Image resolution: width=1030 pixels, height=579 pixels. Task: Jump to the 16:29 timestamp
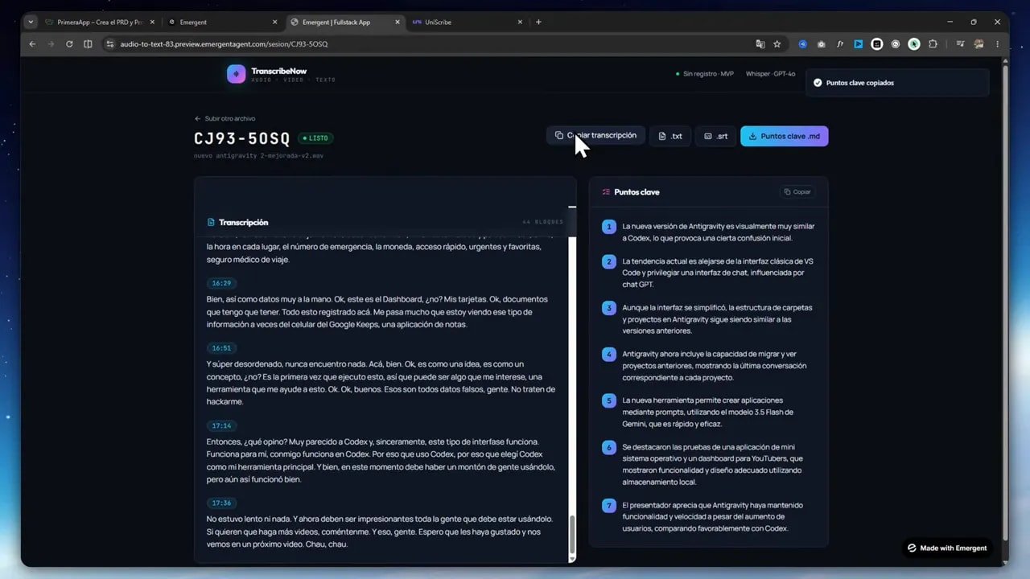(220, 284)
